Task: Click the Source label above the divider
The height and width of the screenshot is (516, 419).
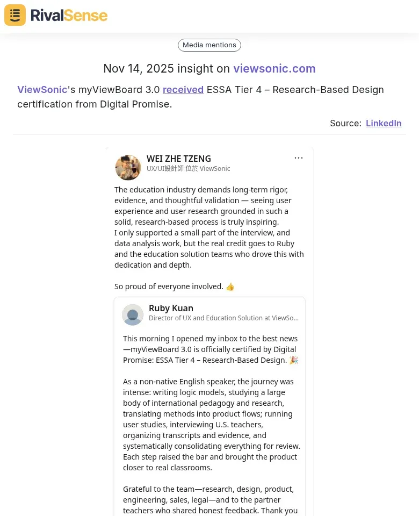Action: [x=345, y=123]
